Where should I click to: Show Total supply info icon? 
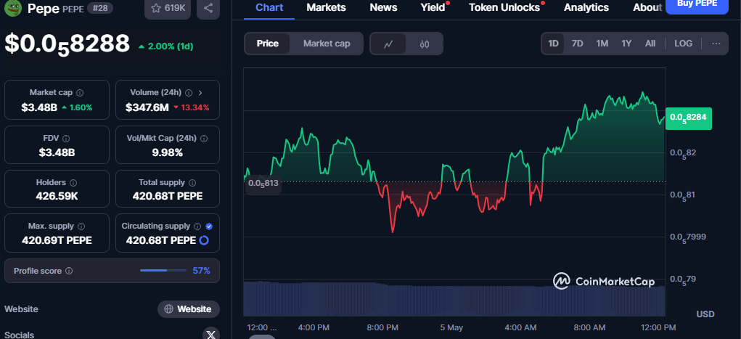click(192, 182)
